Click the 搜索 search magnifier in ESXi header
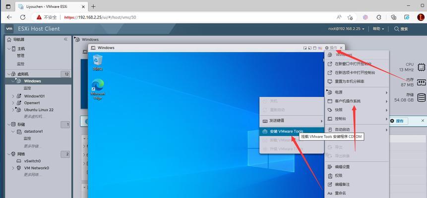Viewport: 427px width, 198px height. [x=397, y=29]
